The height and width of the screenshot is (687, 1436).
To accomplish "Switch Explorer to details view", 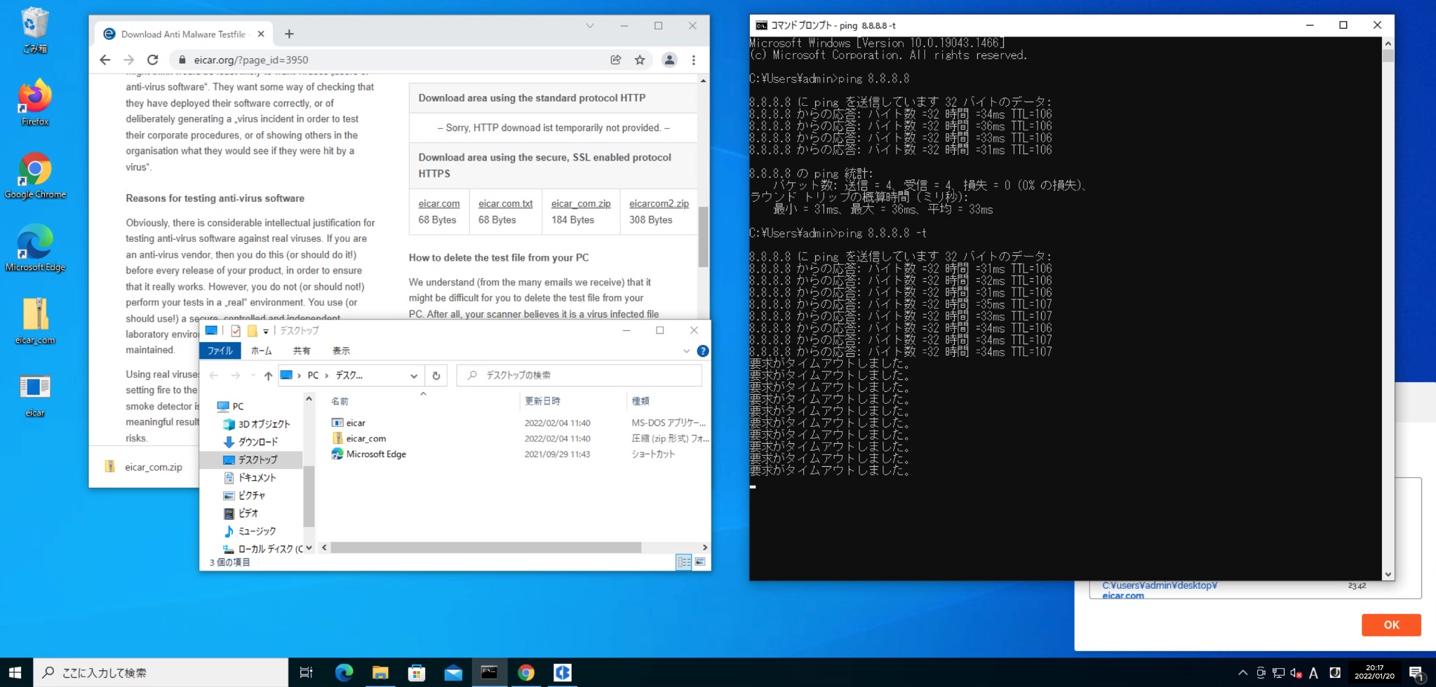I will click(x=683, y=562).
